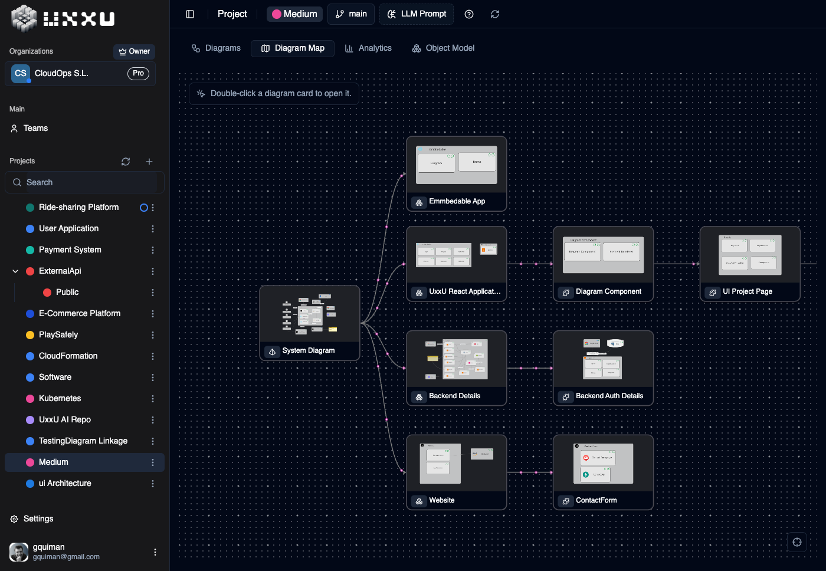Open the help question mark icon
826x571 pixels.
[469, 14]
